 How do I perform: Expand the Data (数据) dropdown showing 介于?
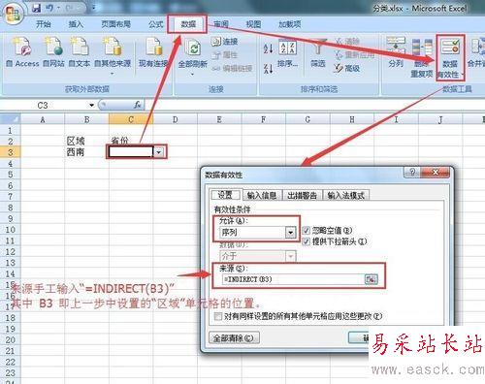[291, 256]
